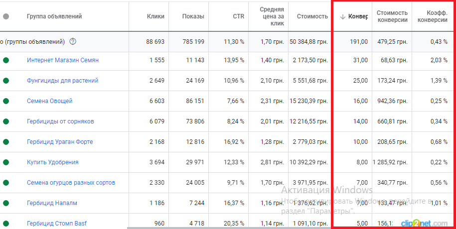Viewport: 456px width, 229px height.
Task: Click the horizontal scrollbar below the table
Action: click(x=229, y=228)
